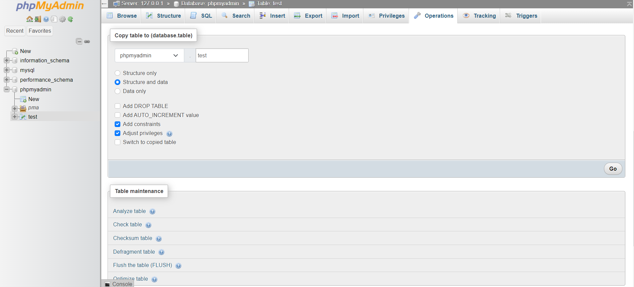Click help icon beside Check table
The height and width of the screenshot is (287, 634).
[x=148, y=225]
